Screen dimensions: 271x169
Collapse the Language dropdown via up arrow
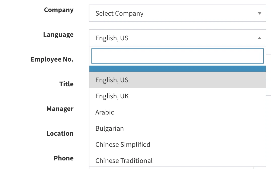coord(259,38)
